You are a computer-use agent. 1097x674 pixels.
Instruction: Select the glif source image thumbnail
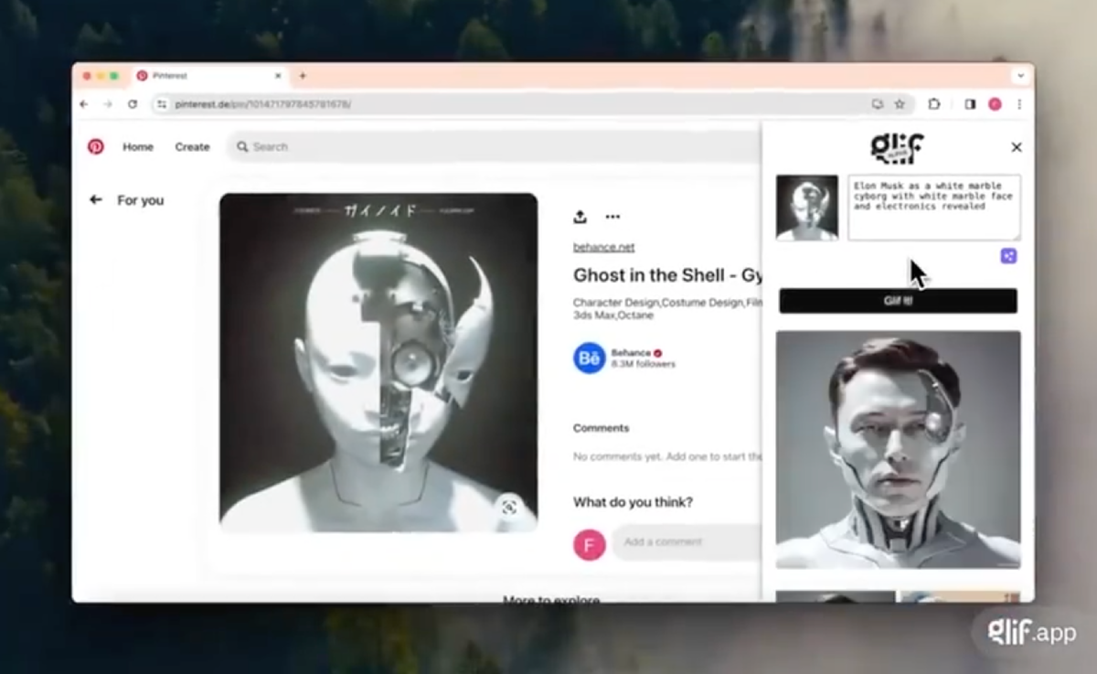[x=807, y=208]
